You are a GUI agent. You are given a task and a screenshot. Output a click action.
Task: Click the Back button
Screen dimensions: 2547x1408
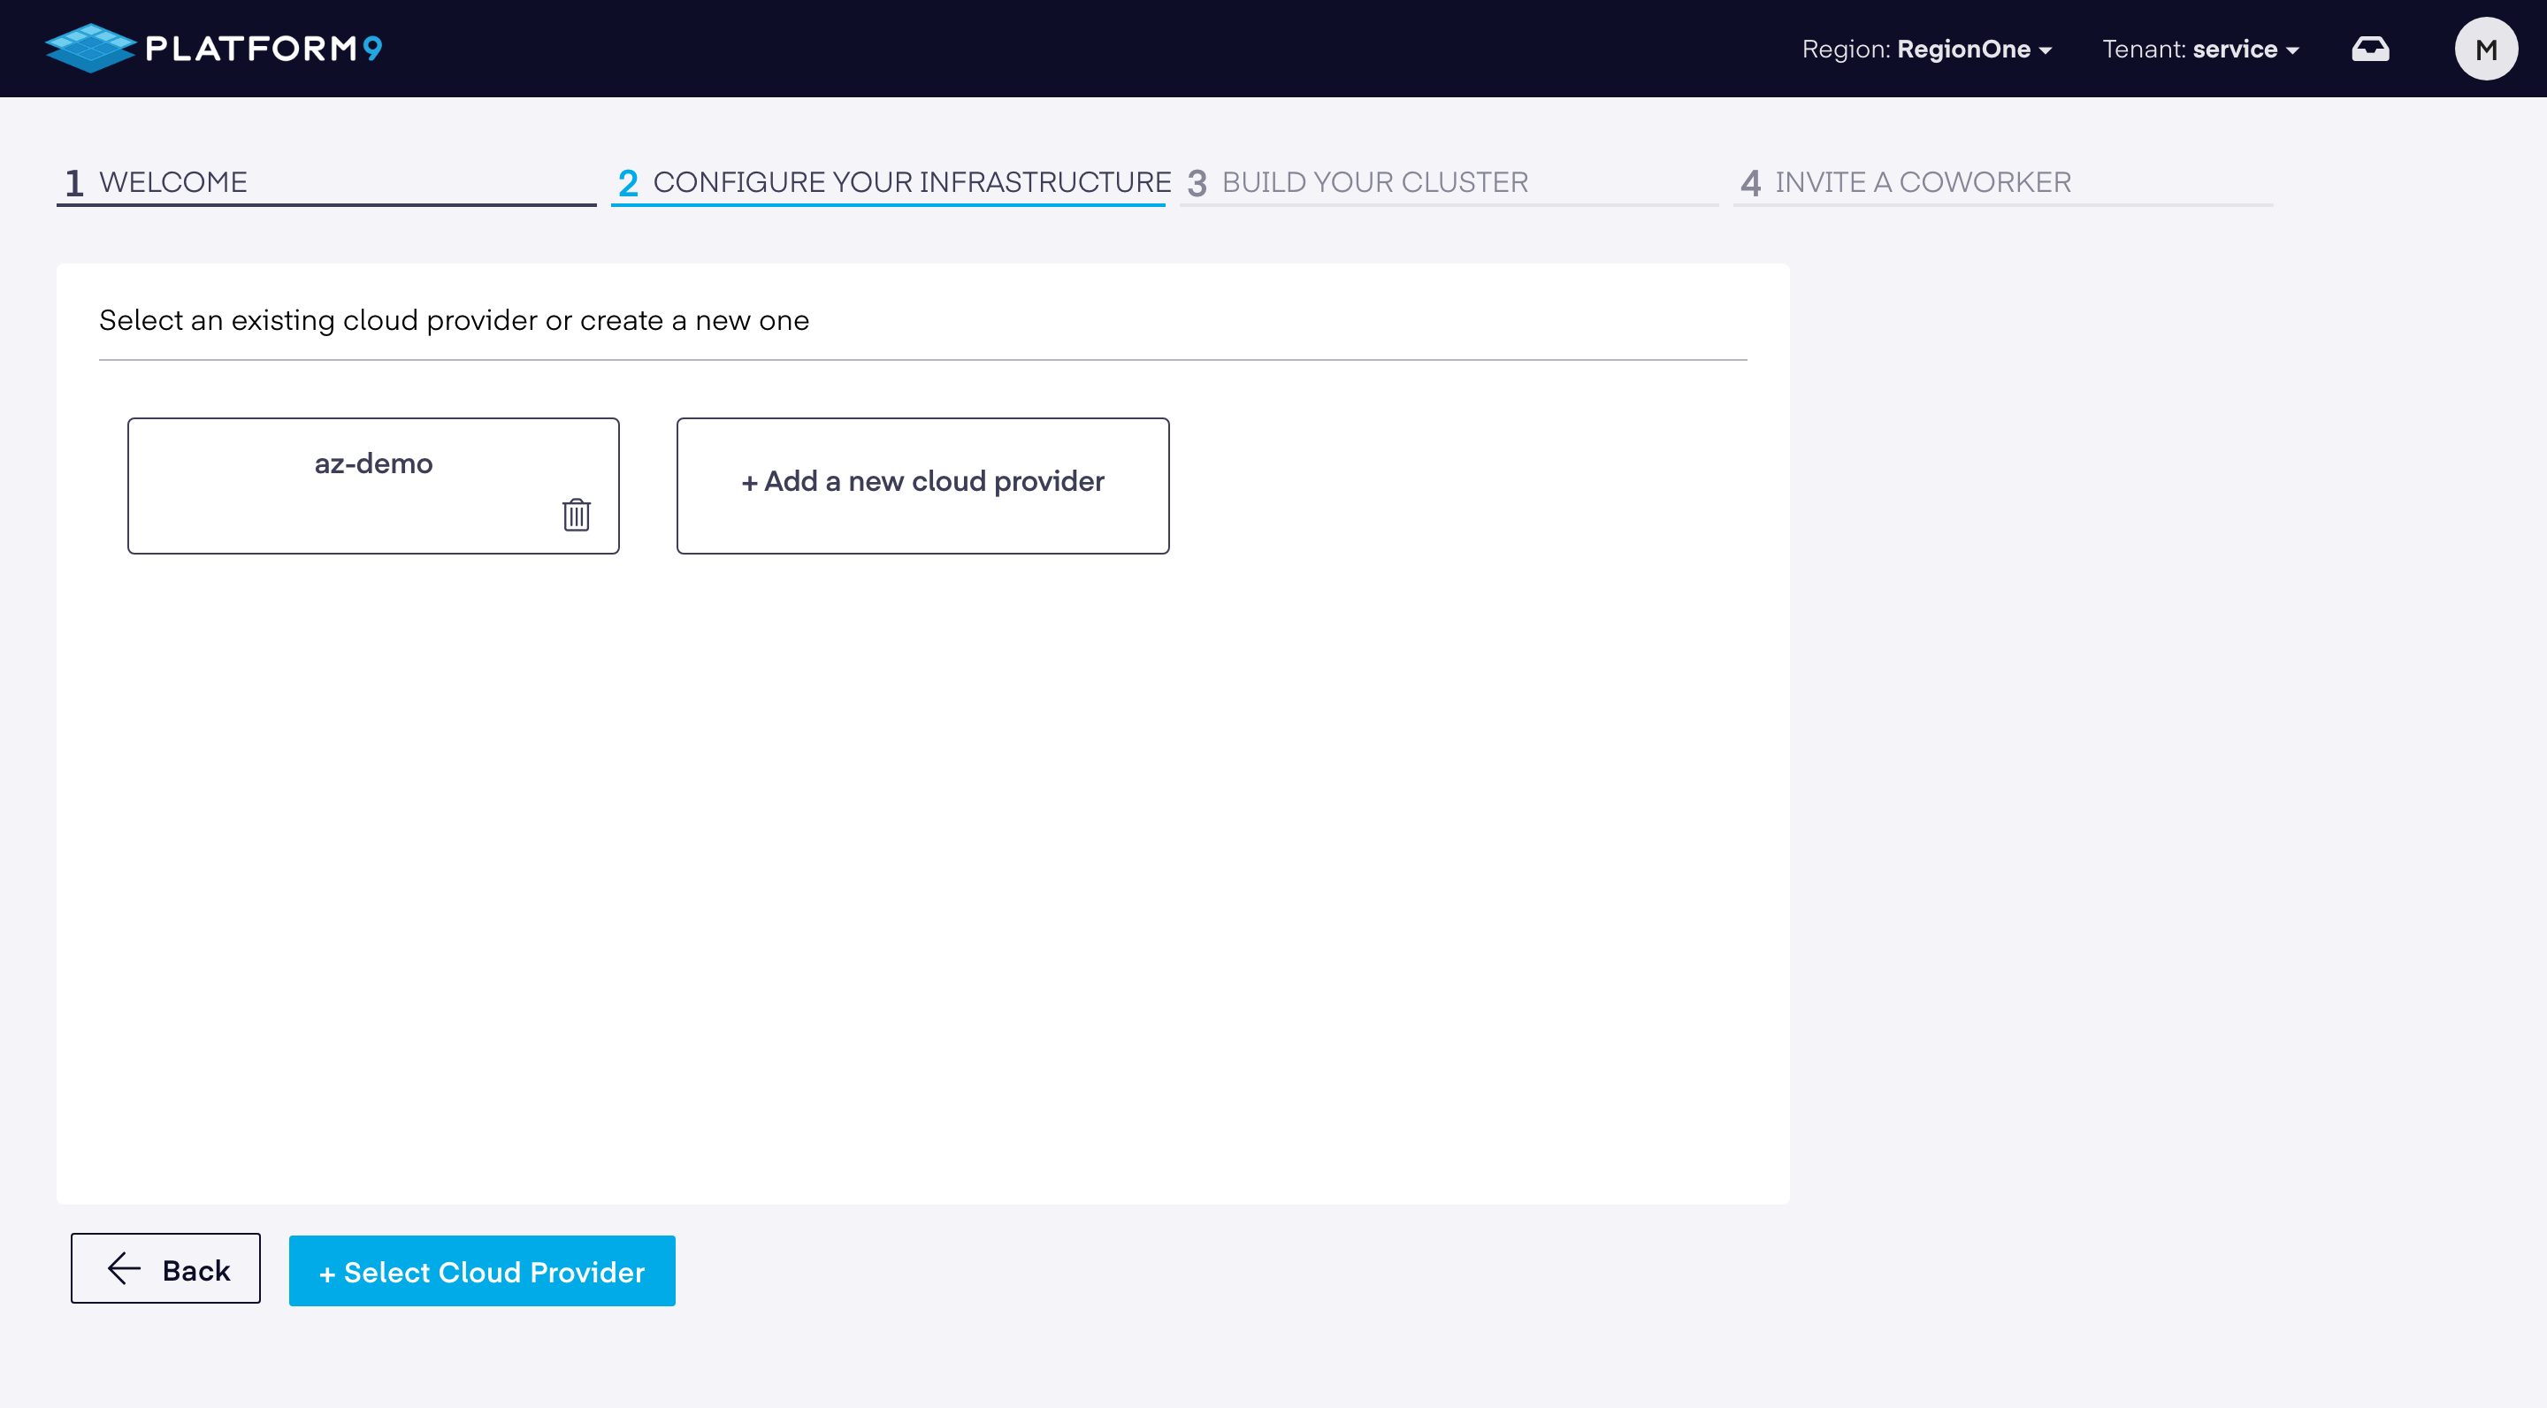tap(165, 1268)
